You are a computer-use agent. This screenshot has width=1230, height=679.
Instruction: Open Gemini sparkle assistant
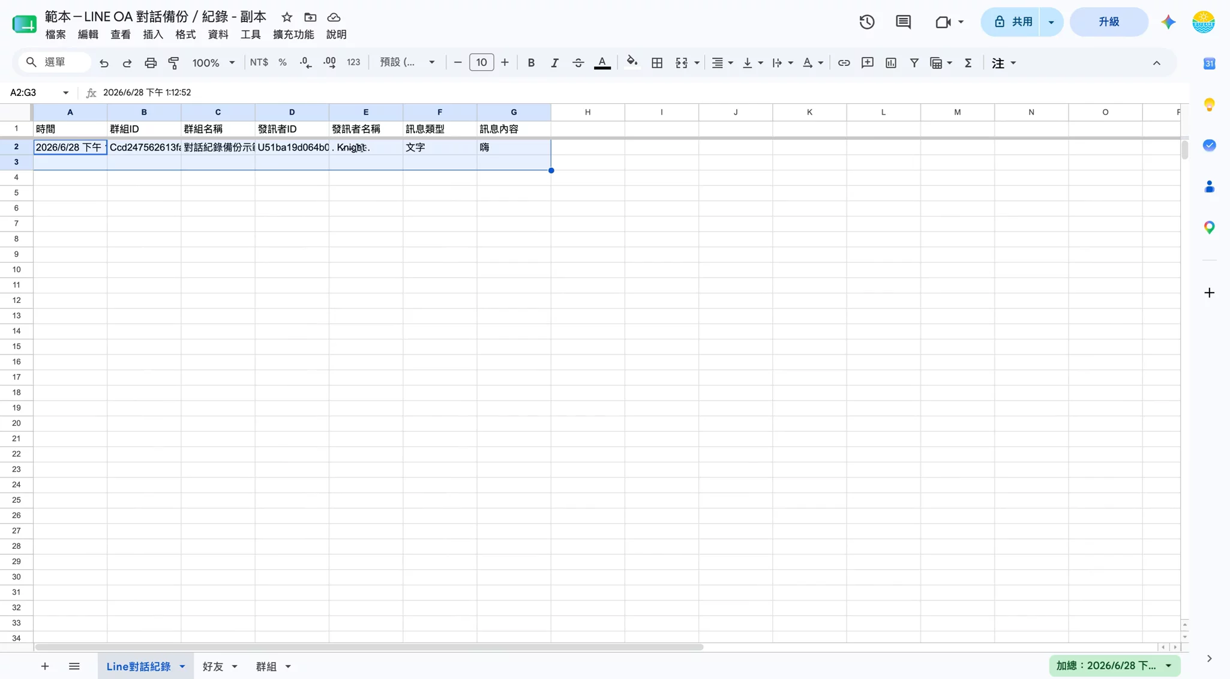pos(1168,22)
